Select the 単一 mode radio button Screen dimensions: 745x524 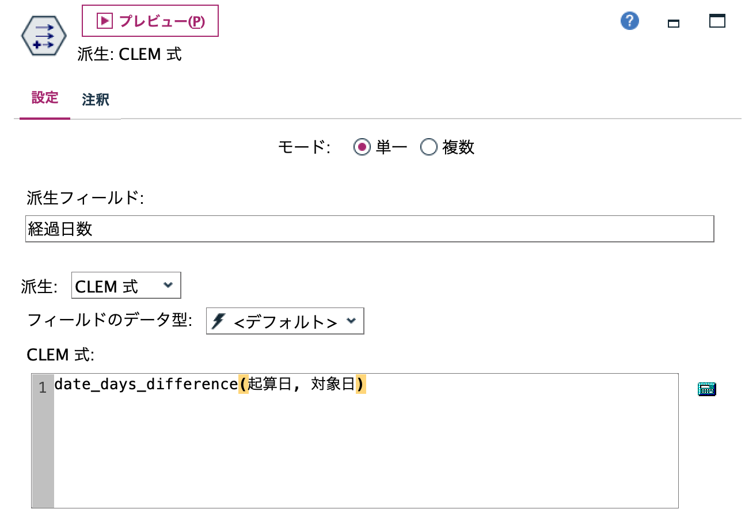click(361, 147)
